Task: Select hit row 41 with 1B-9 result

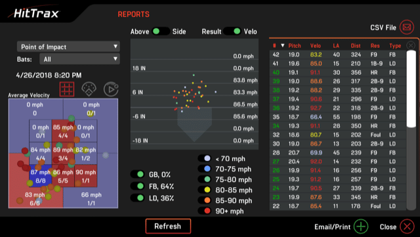Action: [x=337, y=64]
